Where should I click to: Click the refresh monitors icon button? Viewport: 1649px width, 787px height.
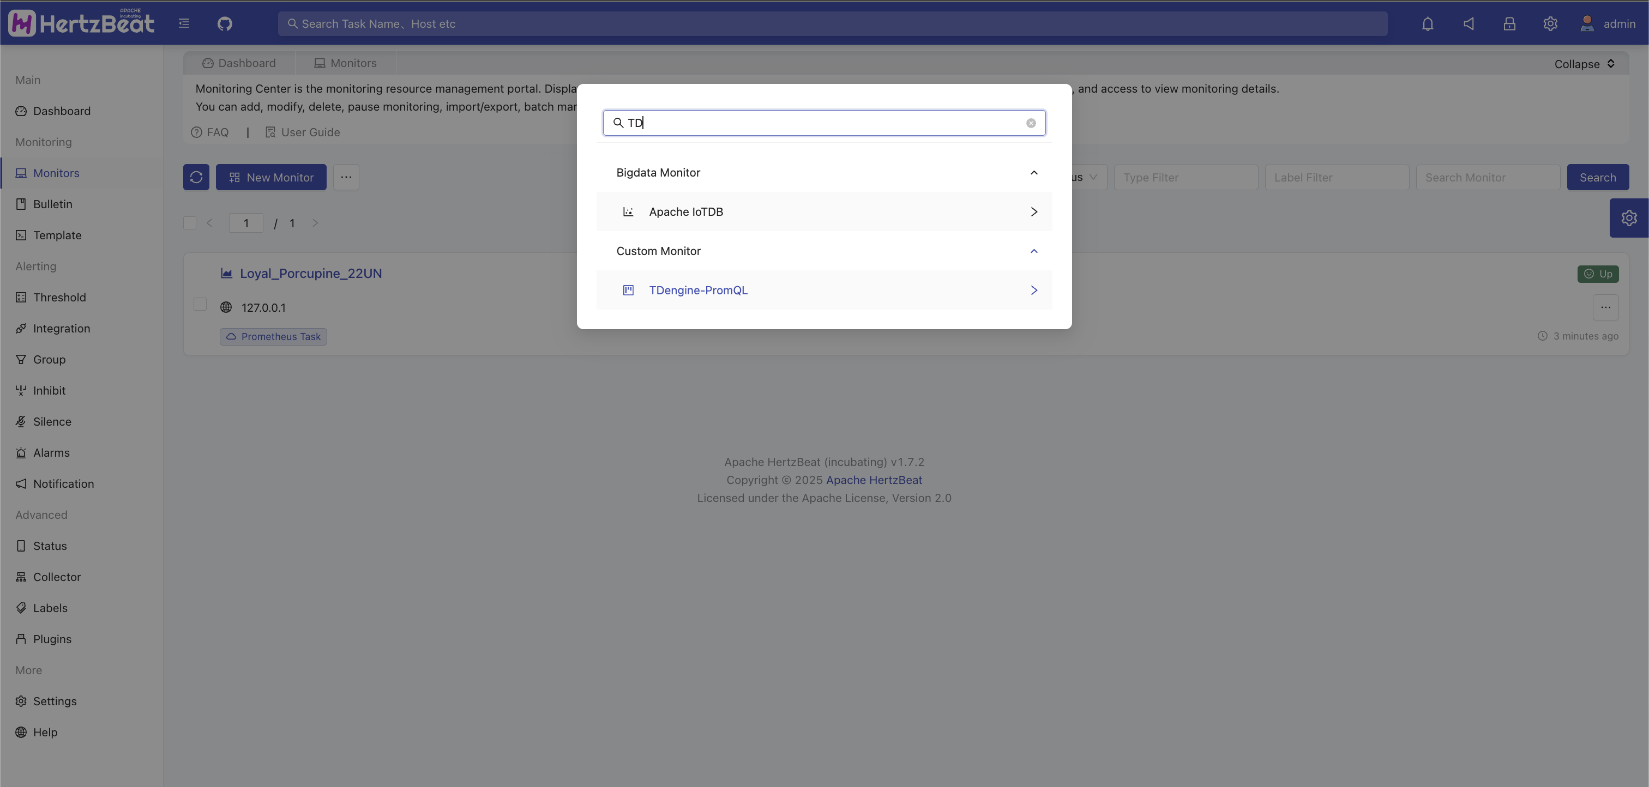(196, 177)
